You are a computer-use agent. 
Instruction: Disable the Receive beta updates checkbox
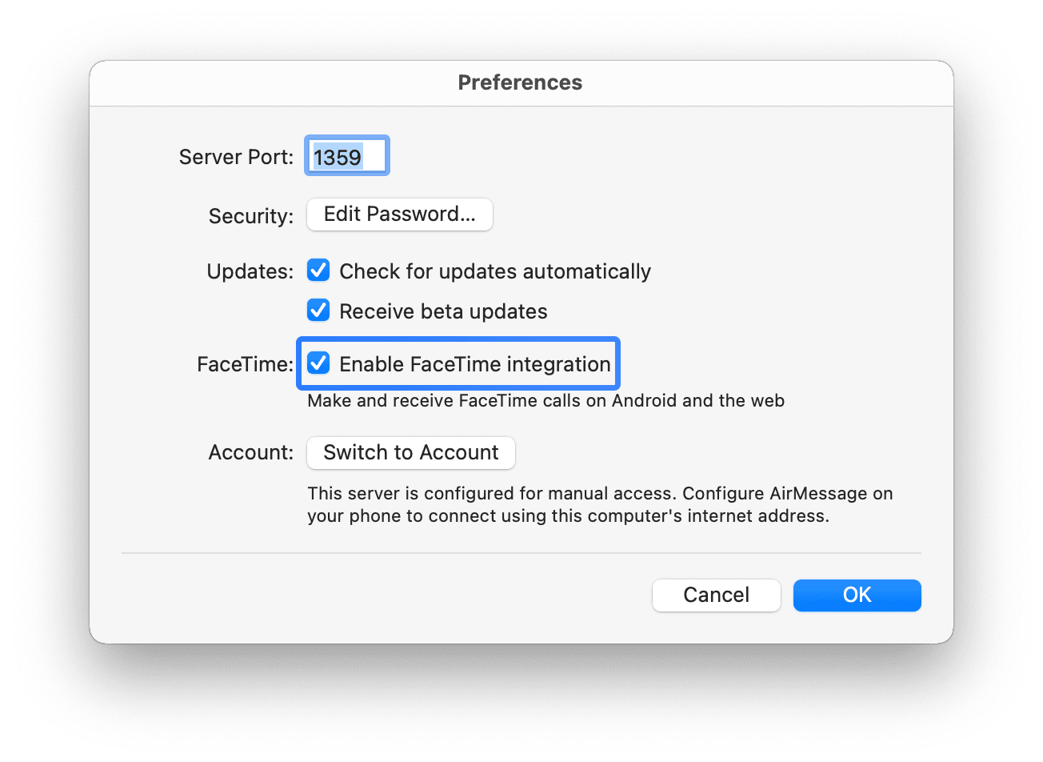pos(319,311)
